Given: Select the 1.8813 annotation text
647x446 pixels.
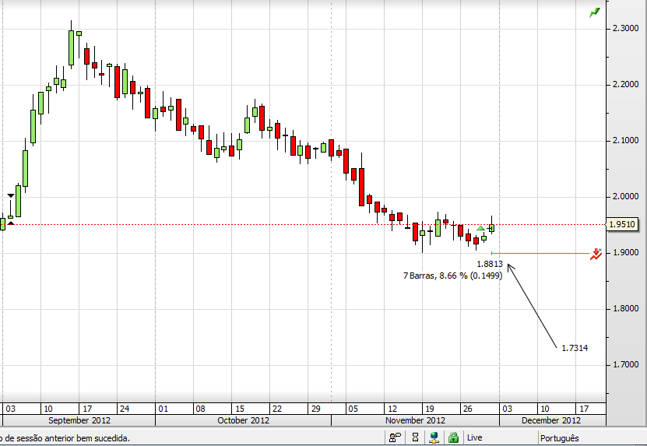Looking at the screenshot, I should (490, 264).
